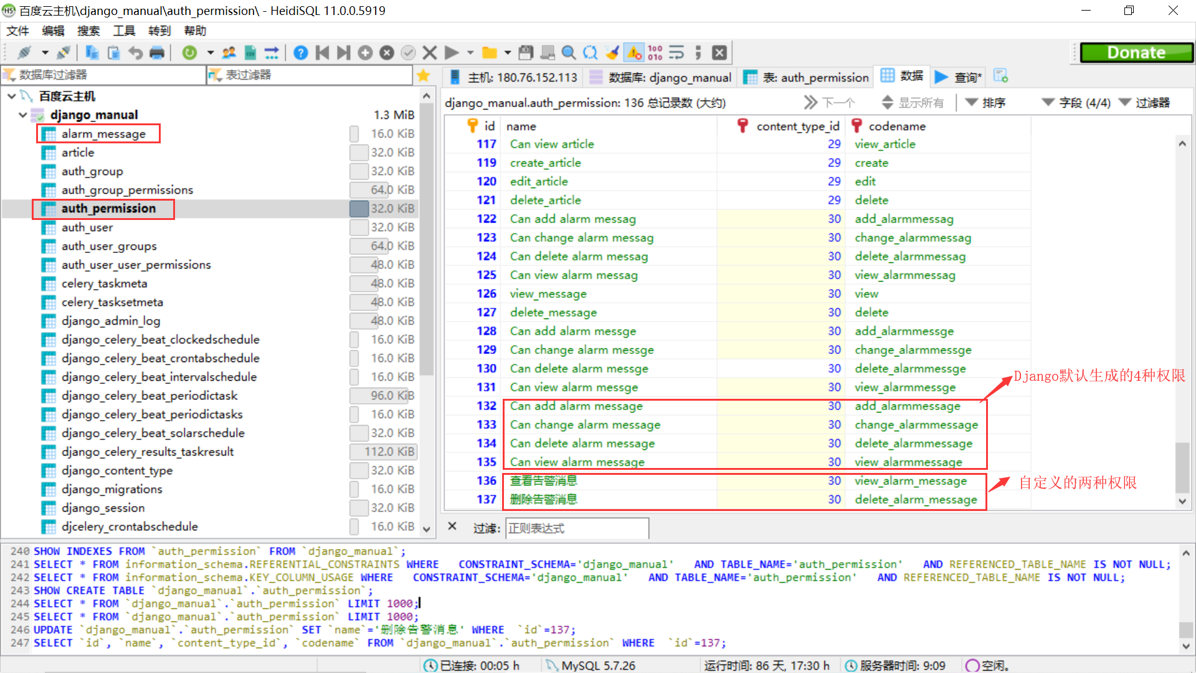1196x673 pixels.
Task: Select the django_content_type table
Action: [x=117, y=470]
